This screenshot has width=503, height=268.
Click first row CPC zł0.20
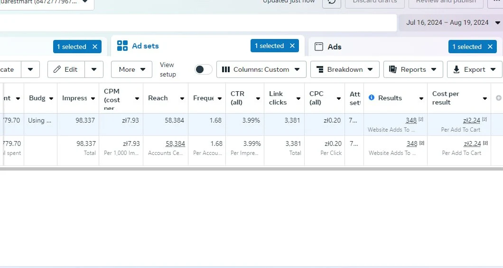pyautogui.click(x=332, y=120)
